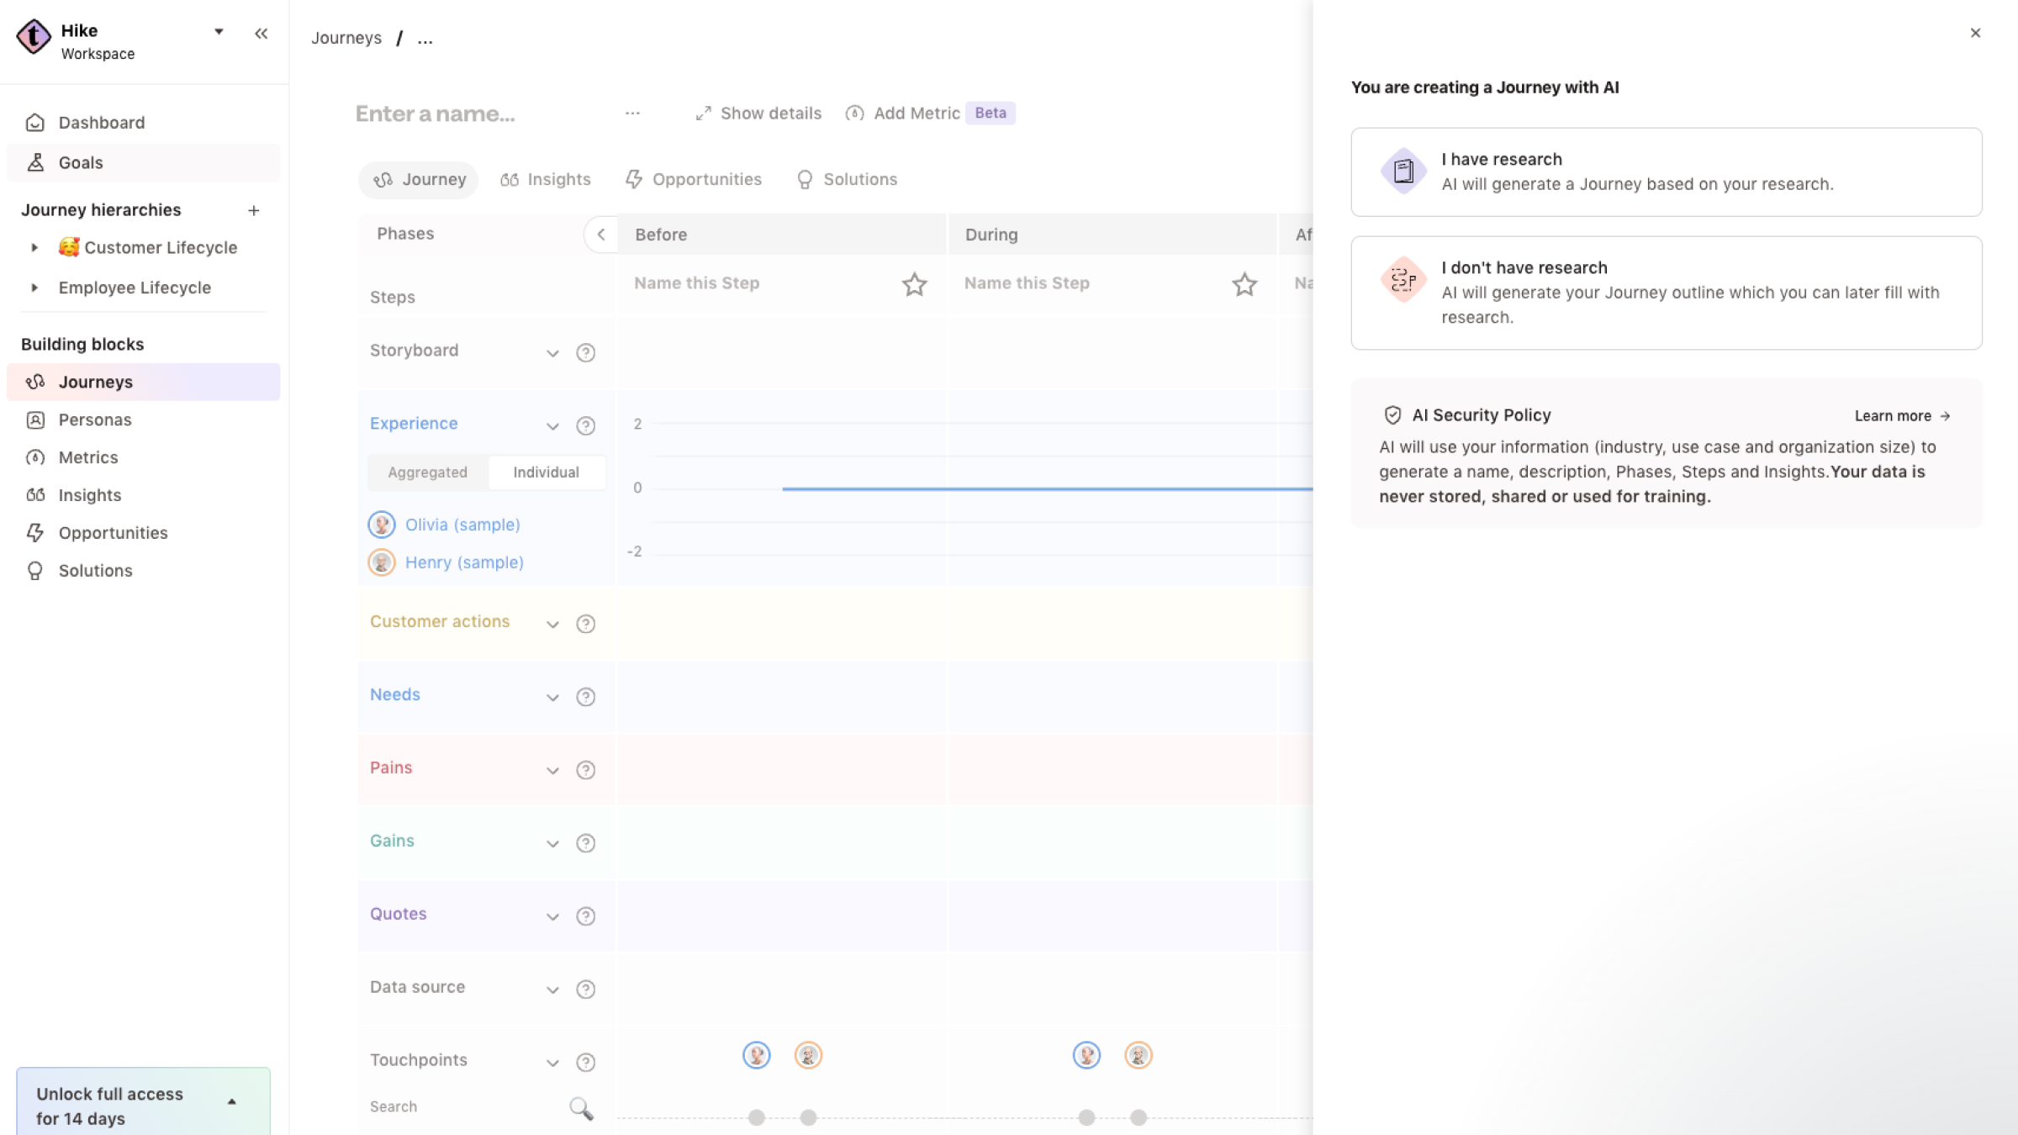This screenshot has height=1135, width=2018.
Task: Choose the 'I have research' option
Action: tap(1666, 172)
